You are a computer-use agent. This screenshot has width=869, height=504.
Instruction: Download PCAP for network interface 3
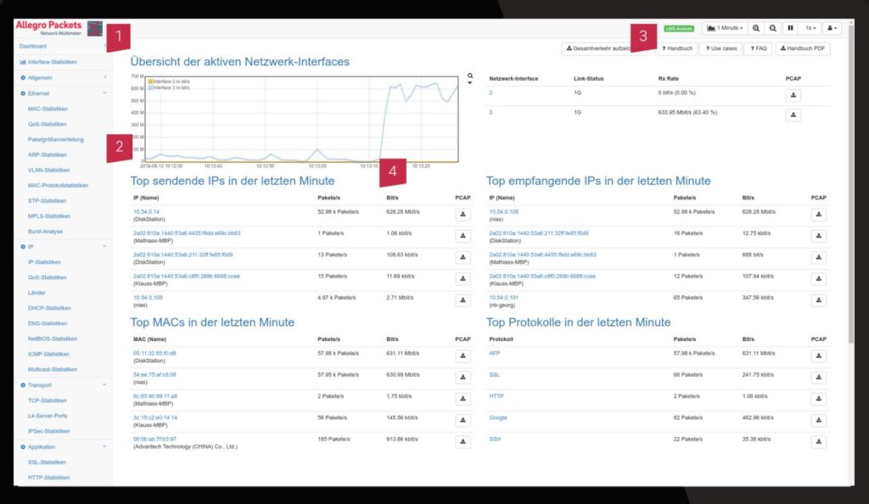point(793,115)
